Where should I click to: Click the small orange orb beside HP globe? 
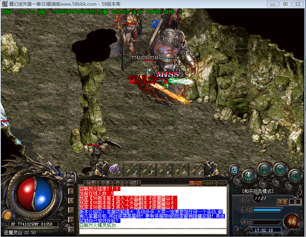(8, 215)
